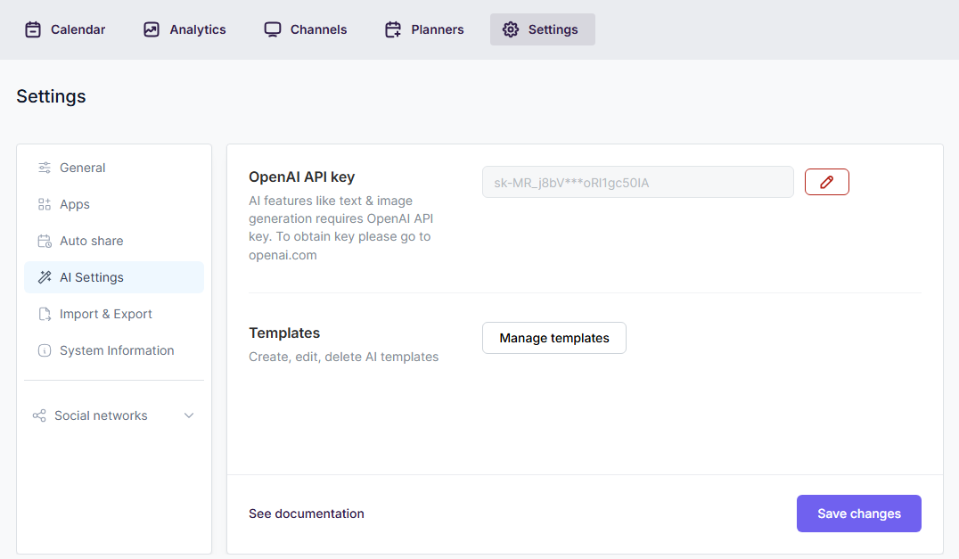Click the 'Create, edit, delete AI templates' description
959x559 pixels.
(344, 358)
